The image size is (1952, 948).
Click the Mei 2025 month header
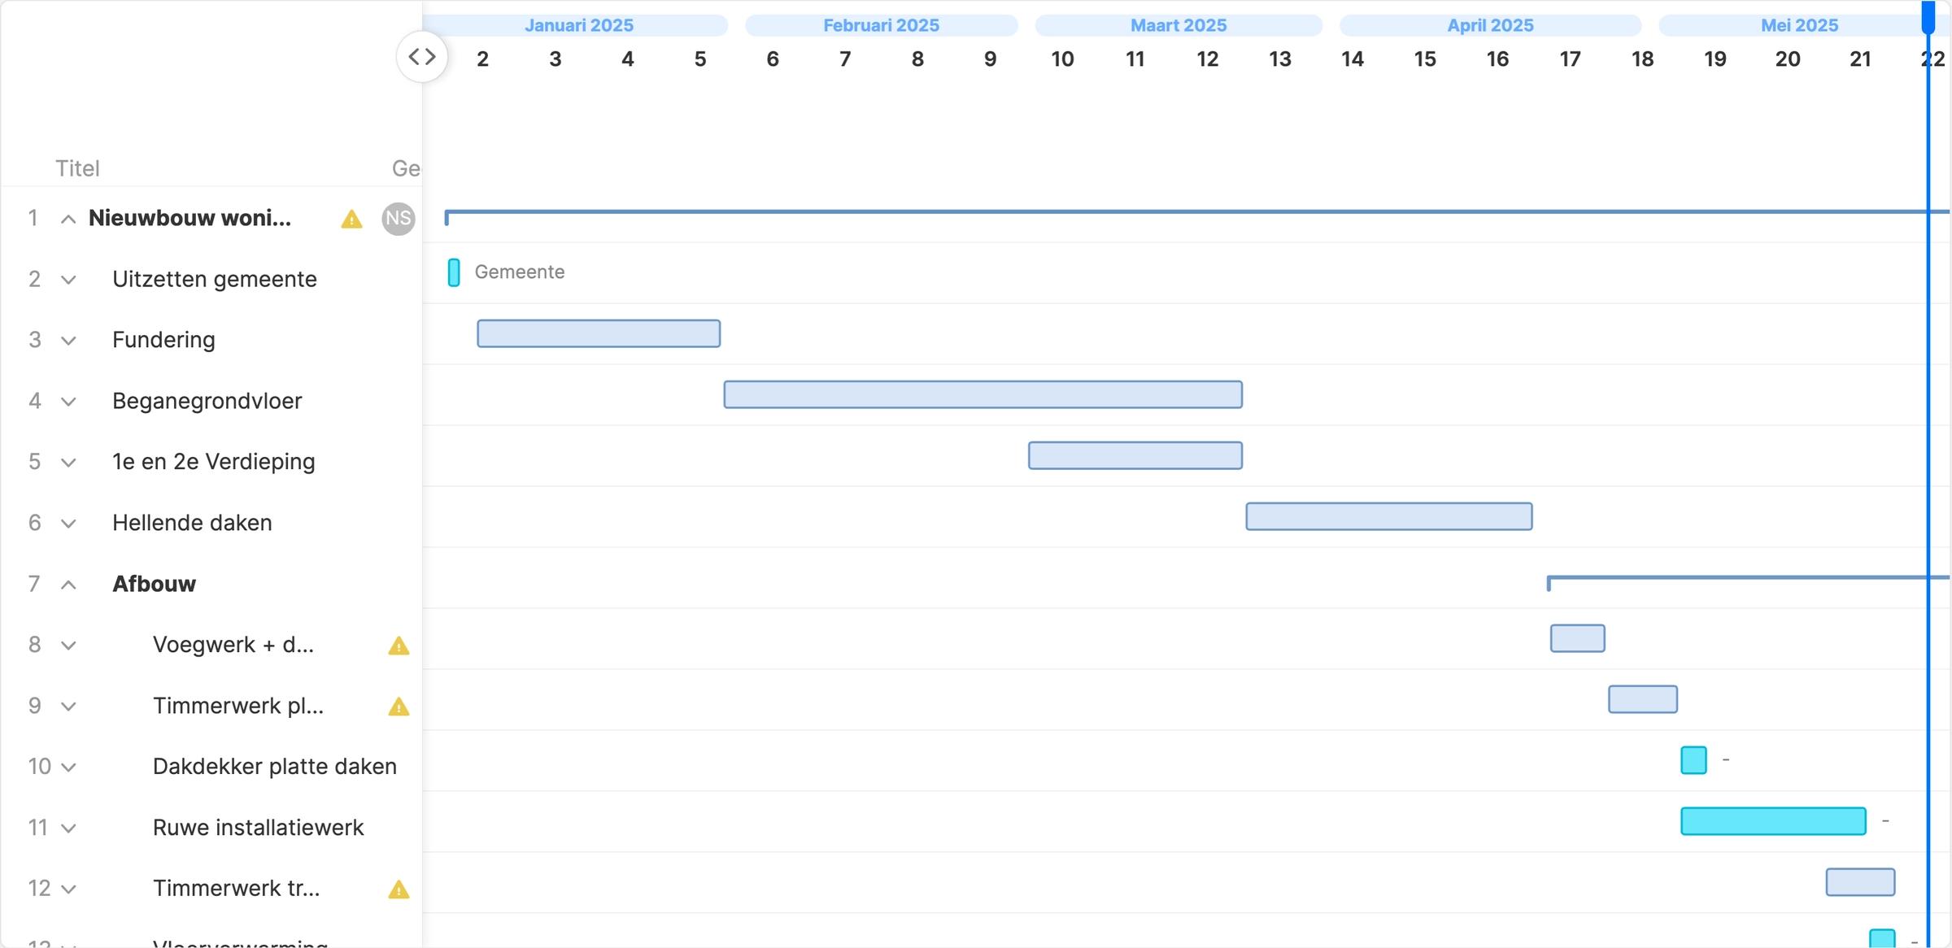[1800, 25]
